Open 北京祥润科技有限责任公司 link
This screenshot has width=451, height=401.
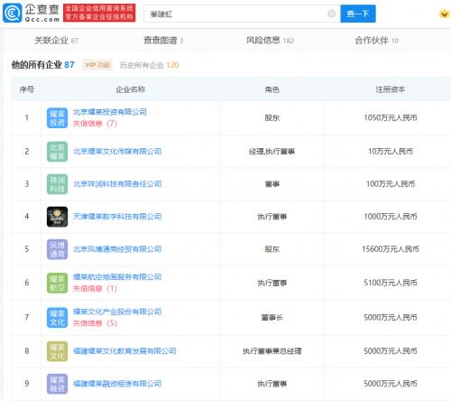click(x=117, y=184)
